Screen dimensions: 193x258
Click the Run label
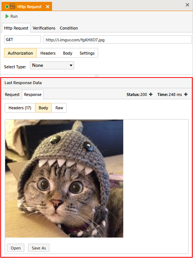(x=14, y=17)
